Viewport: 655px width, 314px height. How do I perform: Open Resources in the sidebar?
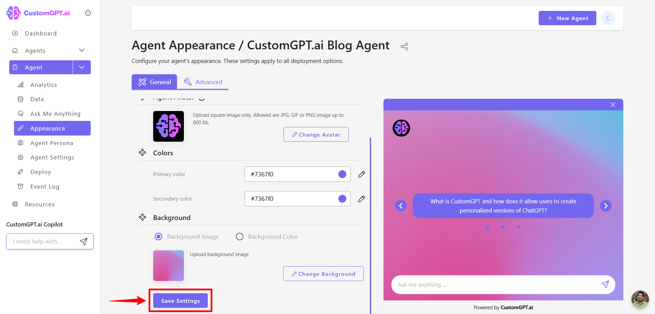[40, 204]
